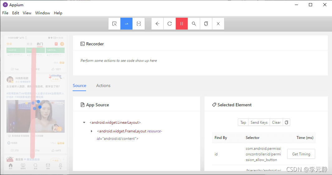Pause recording with the red button
This screenshot has width=332, height=175.
(x=182, y=24)
